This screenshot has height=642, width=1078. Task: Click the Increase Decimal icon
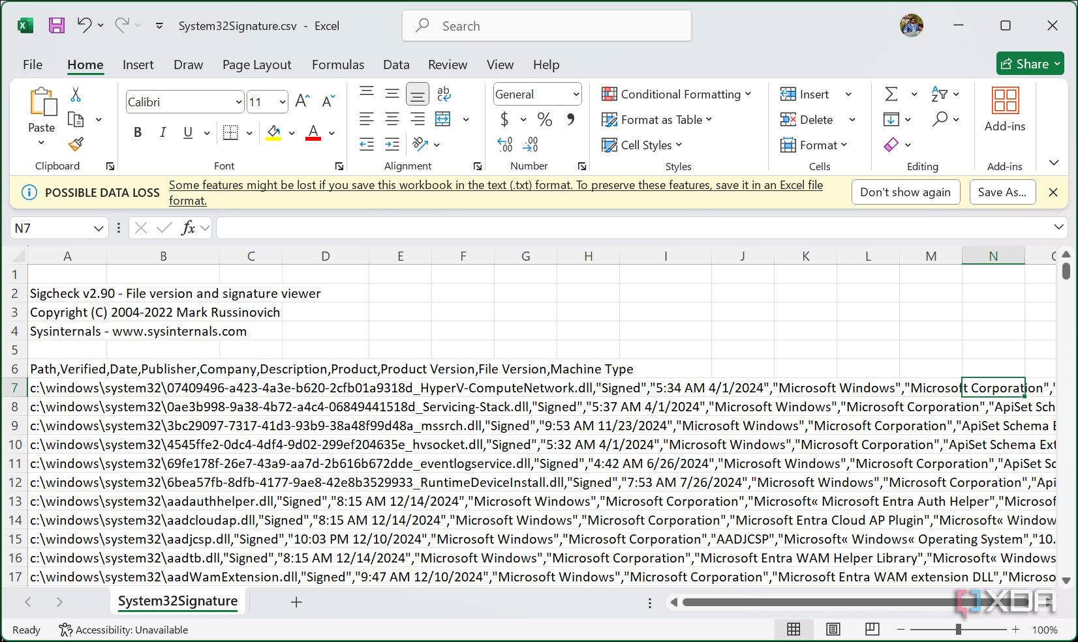point(505,144)
